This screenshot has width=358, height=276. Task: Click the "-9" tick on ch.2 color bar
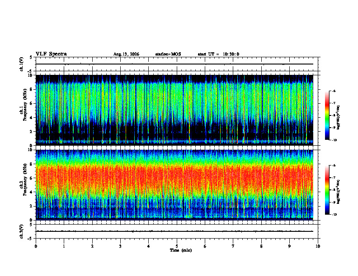tap(334, 202)
